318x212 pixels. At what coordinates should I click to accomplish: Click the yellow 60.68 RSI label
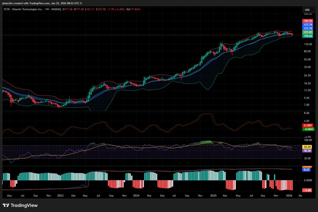pyautogui.click(x=307, y=147)
